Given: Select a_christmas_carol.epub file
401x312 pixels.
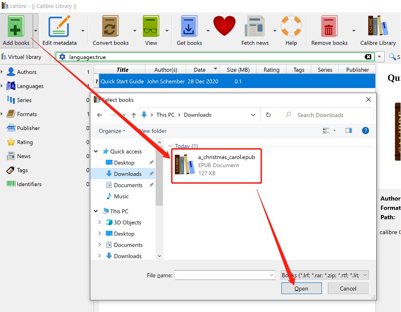Looking at the screenshot, I should [x=216, y=165].
